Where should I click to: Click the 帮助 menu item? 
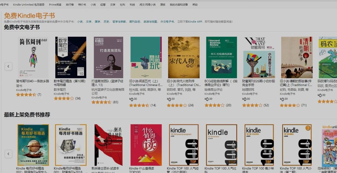coord(195,5)
